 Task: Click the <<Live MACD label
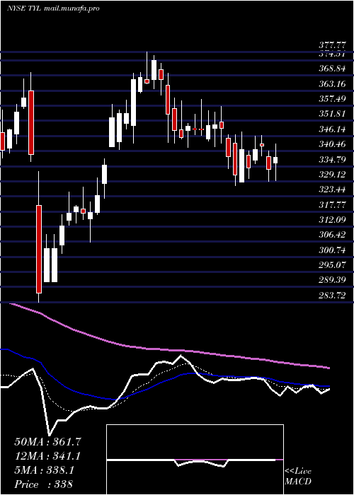pos(298,477)
